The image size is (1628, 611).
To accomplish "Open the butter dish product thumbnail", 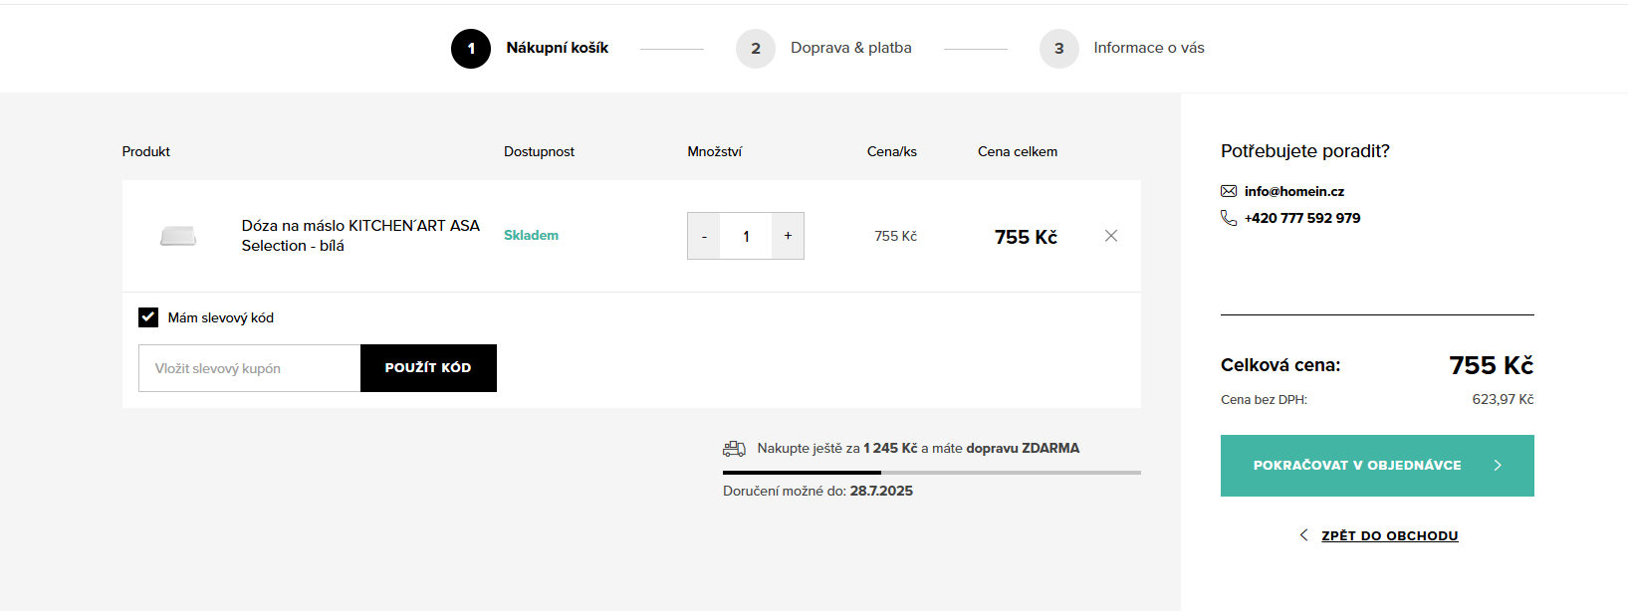I will (178, 236).
